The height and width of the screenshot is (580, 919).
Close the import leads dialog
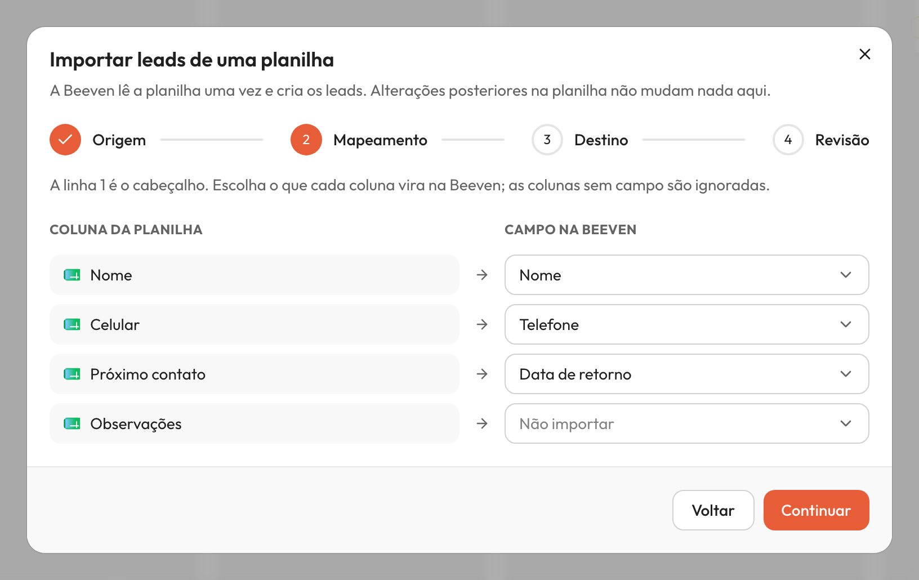tap(864, 54)
